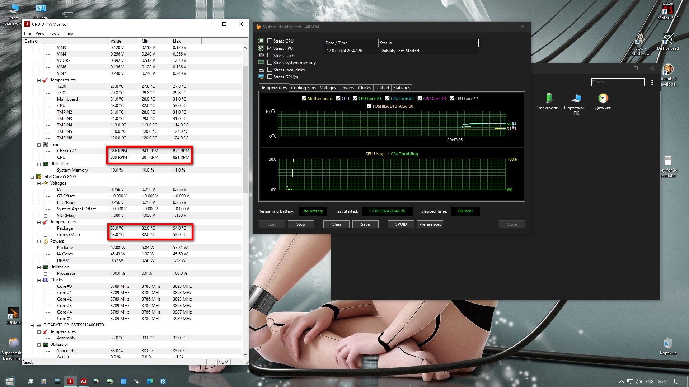The width and height of the screenshot is (689, 387).
Task: Enable Stress CPU checkbox
Action: 270,41
